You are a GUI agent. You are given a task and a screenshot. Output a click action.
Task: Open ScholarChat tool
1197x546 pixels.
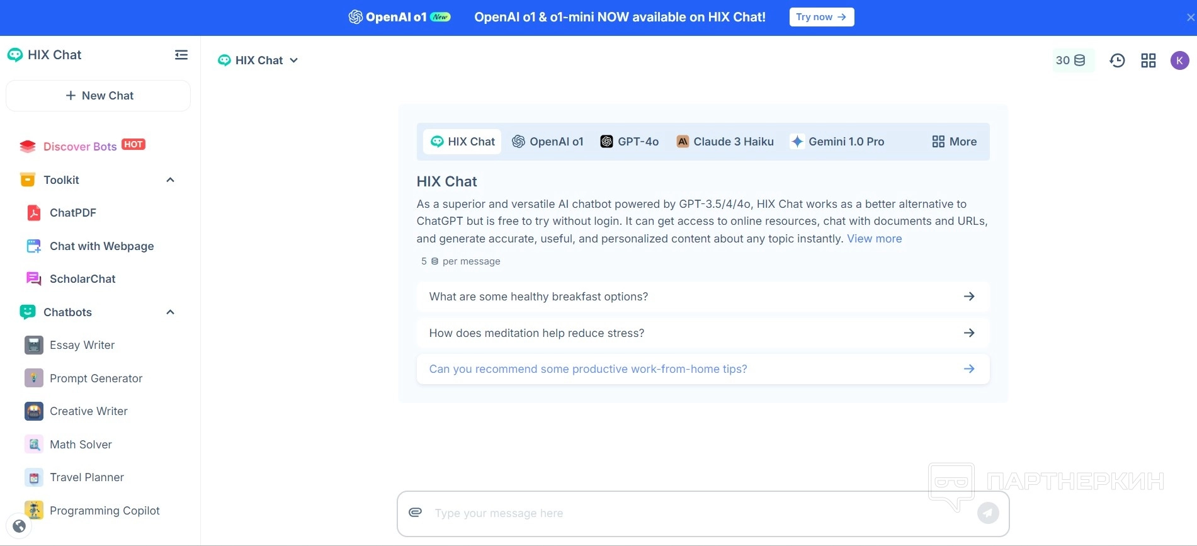click(x=82, y=279)
